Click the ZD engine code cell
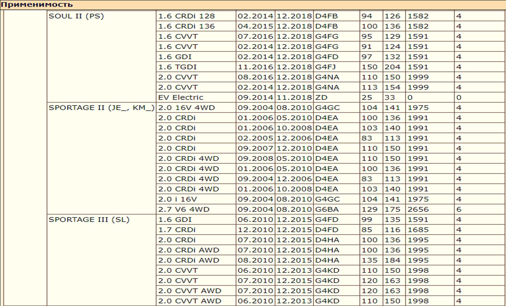 click(336, 97)
